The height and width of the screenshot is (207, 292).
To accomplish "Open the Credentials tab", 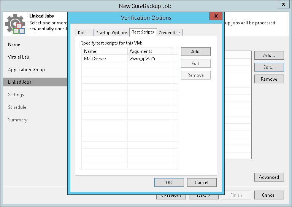I will pos(170,33).
